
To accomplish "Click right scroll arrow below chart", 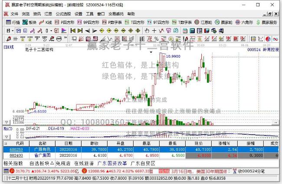I will [276, 123].
